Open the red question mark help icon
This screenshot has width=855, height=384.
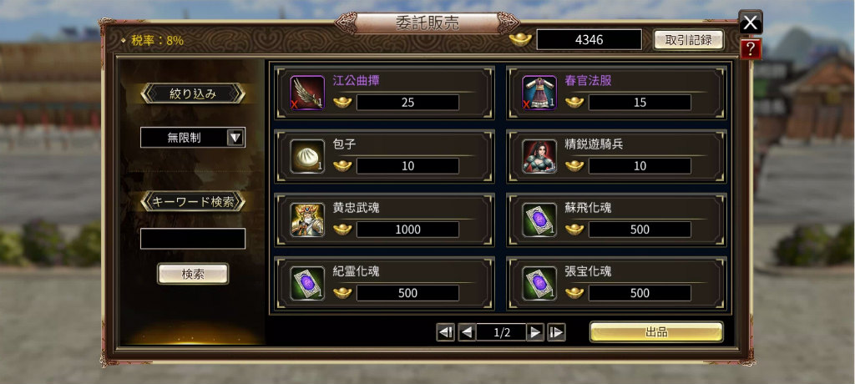[751, 49]
